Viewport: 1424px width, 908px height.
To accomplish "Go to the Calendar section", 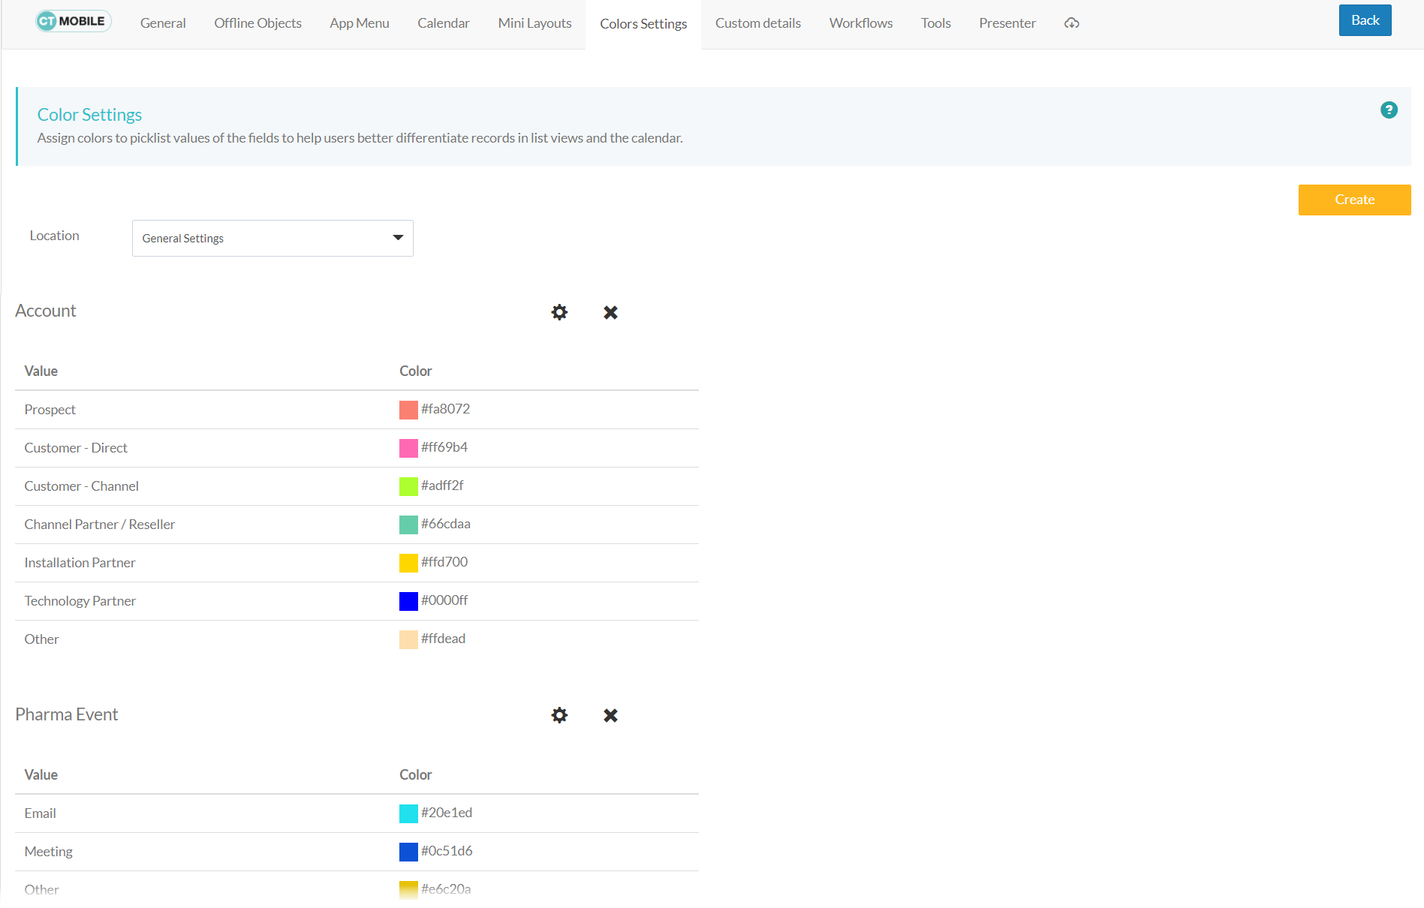I will point(443,23).
